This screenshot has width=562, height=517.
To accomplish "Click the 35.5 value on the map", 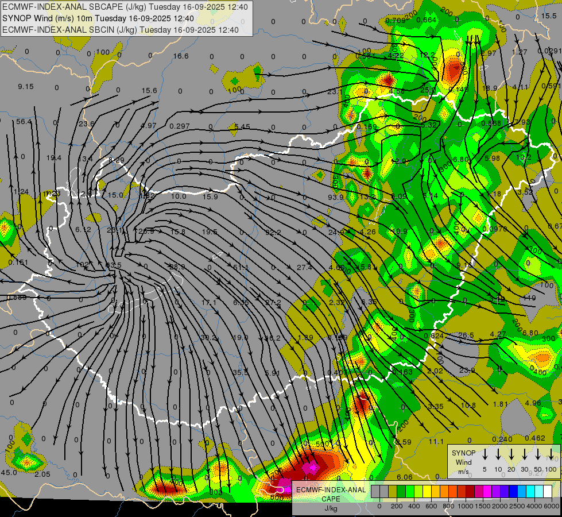I will click(x=240, y=372).
